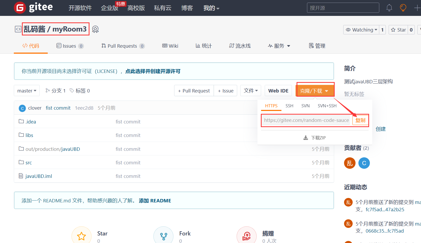Click 下载ZIP to download archive
Image resolution: width=421 pixels, height=243 pixels.
(315, 138)
